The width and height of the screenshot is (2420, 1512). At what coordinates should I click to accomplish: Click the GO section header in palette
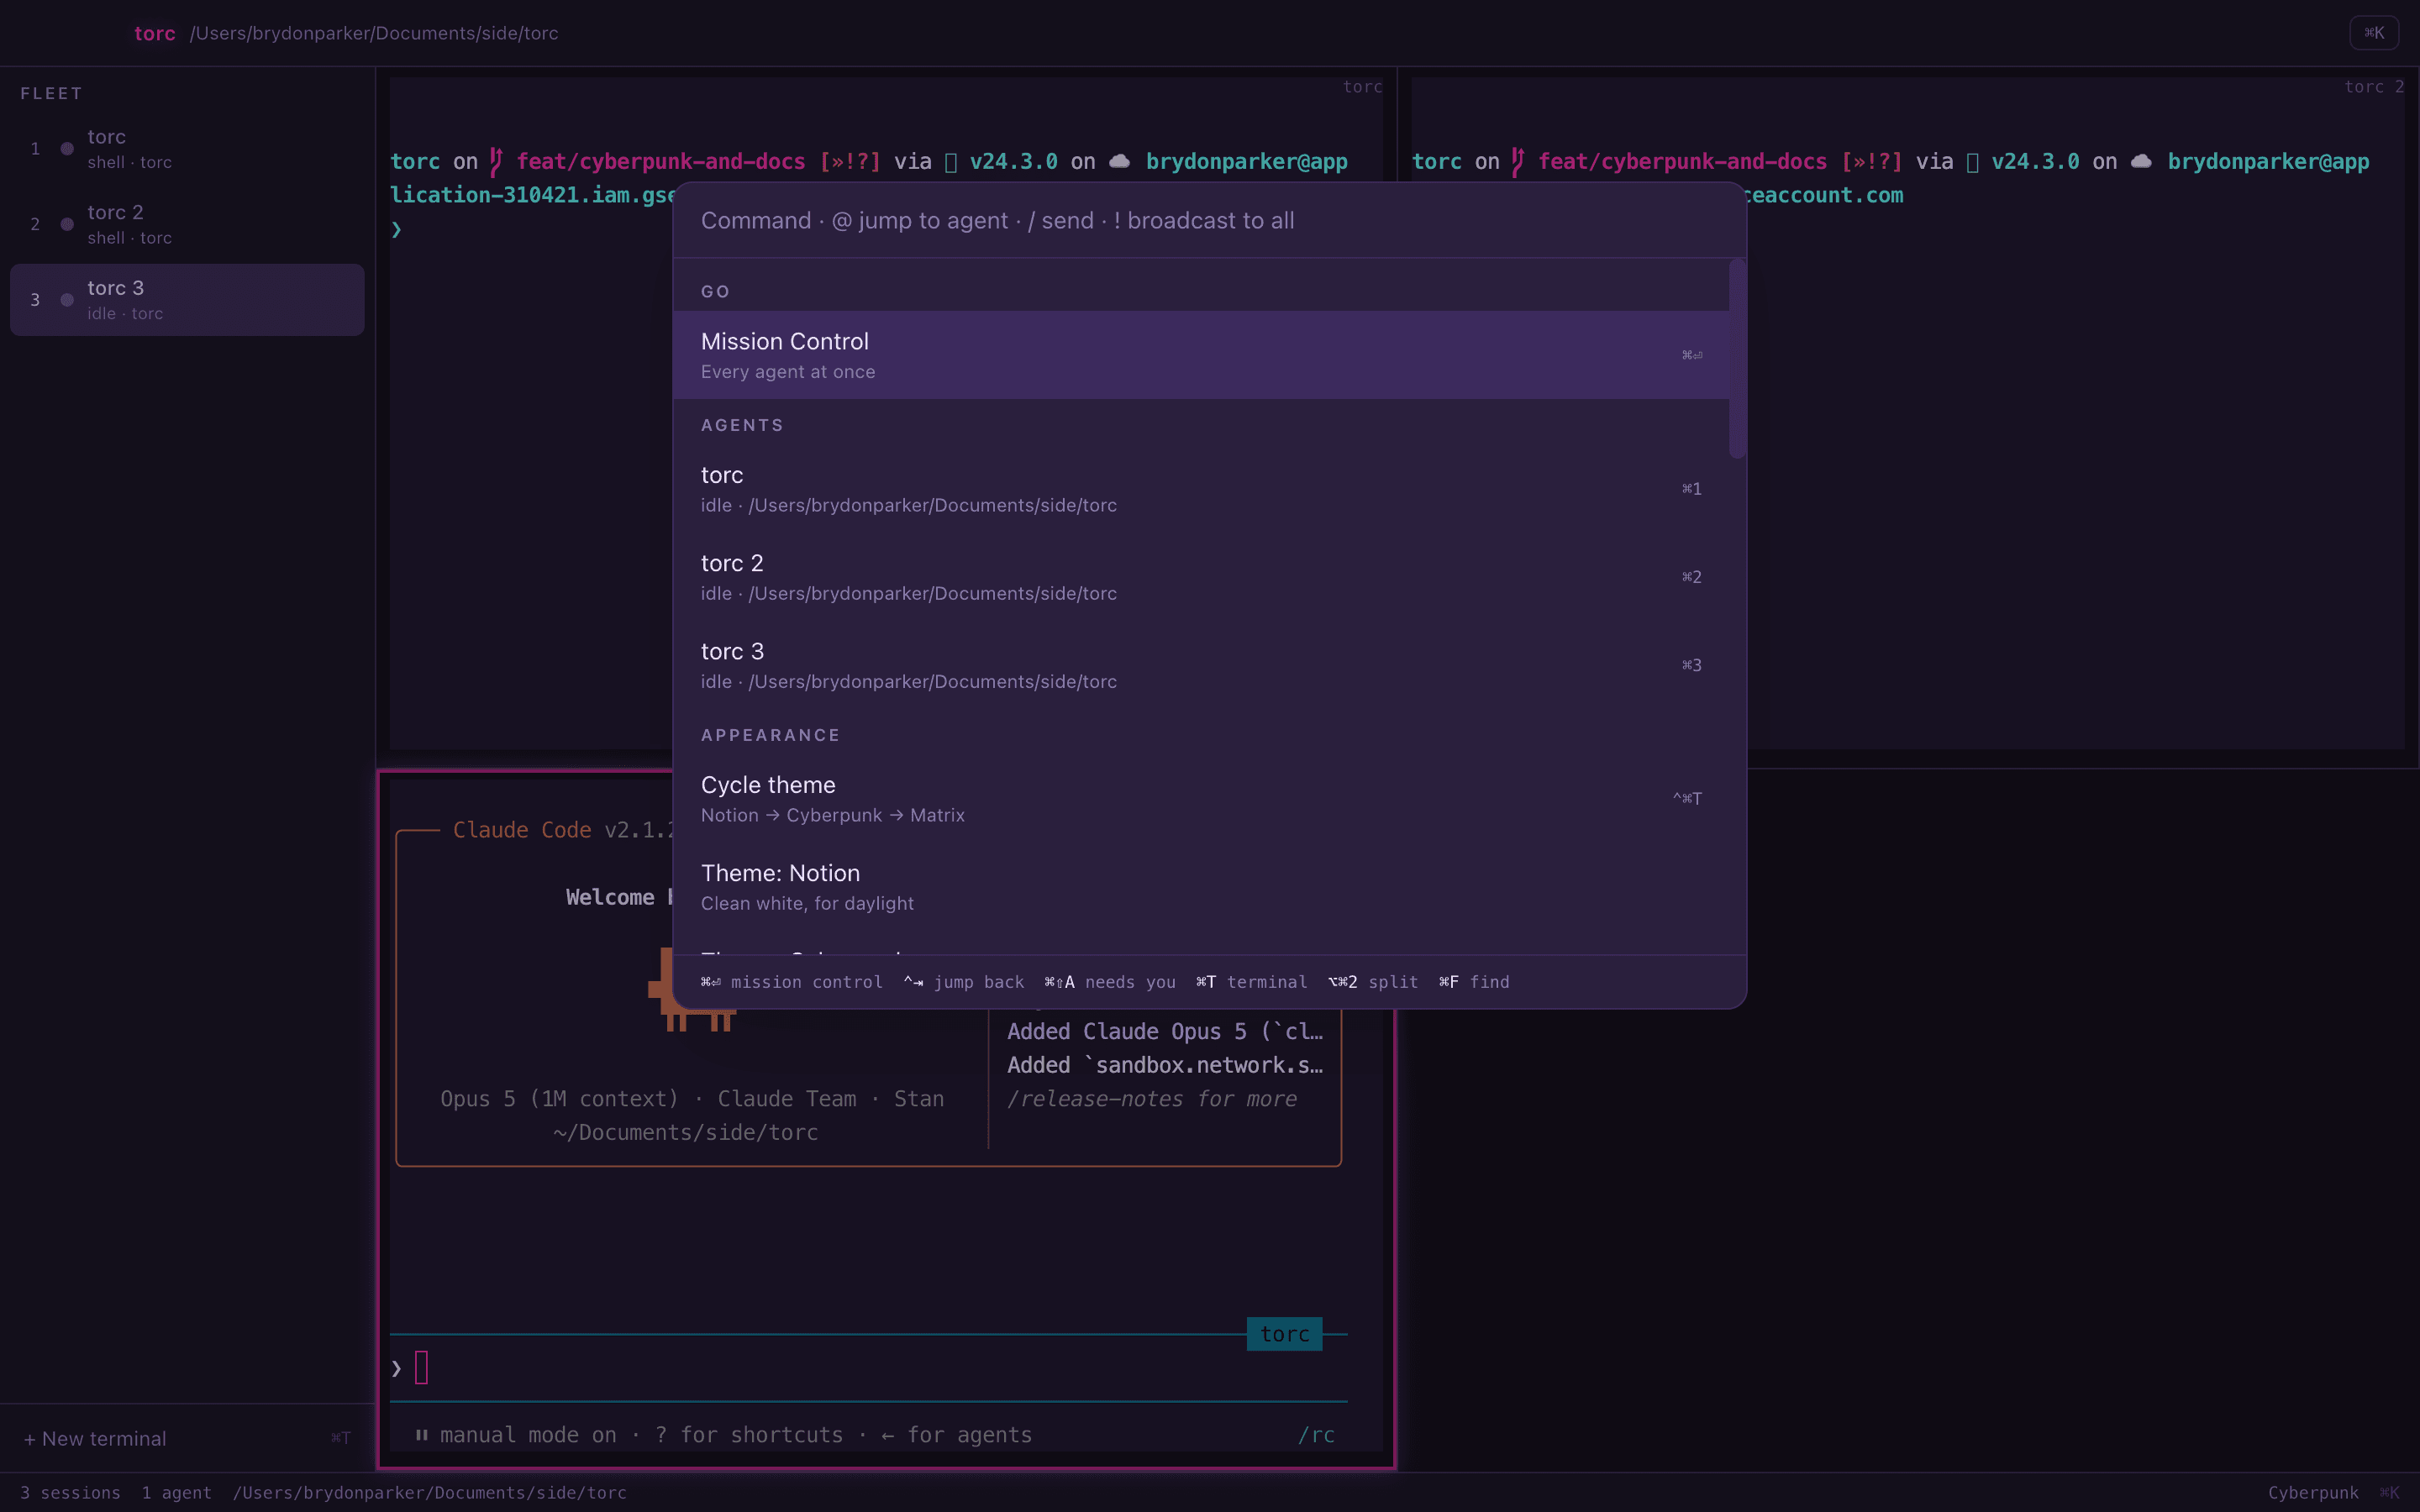click(716, 292)
